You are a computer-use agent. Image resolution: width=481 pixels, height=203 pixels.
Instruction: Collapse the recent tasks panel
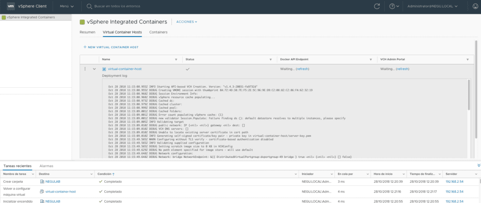[x=479, y=165]
